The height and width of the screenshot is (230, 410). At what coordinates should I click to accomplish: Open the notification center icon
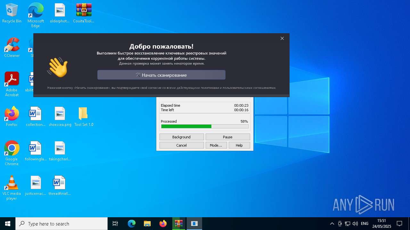click(x=399, y=224)
